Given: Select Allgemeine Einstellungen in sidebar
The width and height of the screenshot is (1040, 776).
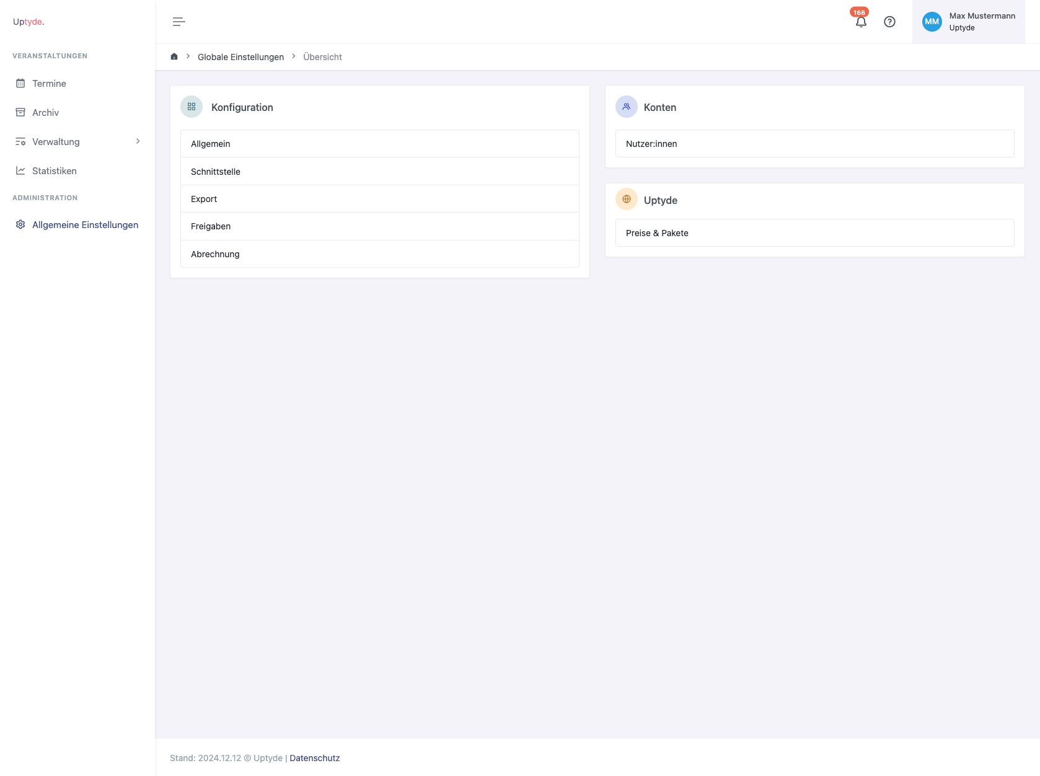Looking at the screenshot, I should [85, 225].
